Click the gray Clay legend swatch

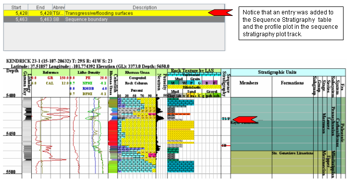[171, 96]
